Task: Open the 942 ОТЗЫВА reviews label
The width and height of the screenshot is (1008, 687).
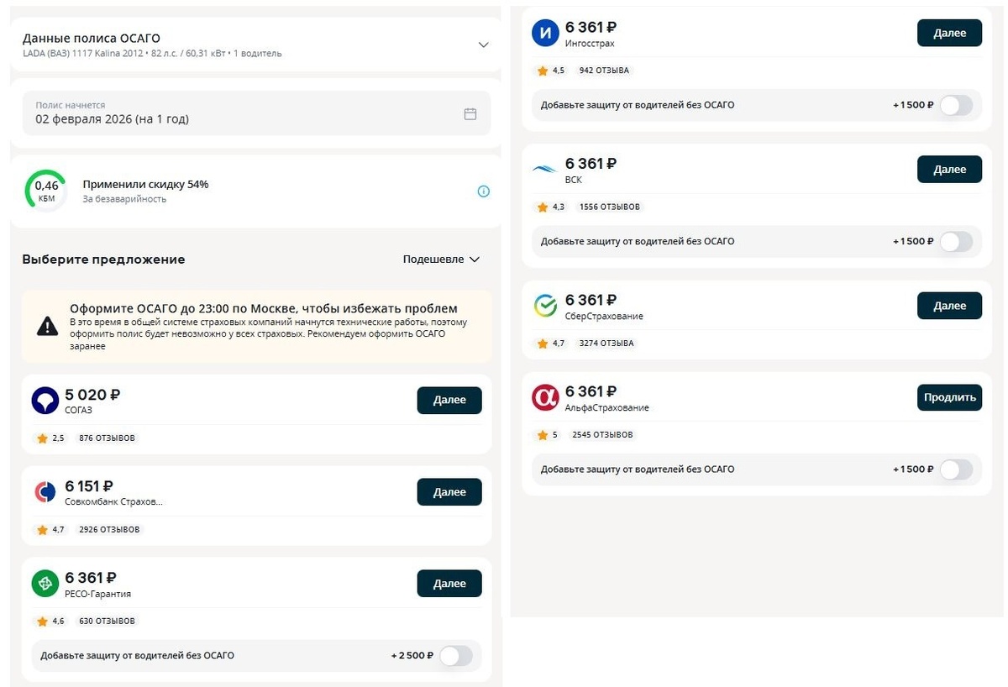Action: click(x=604, y=71)
